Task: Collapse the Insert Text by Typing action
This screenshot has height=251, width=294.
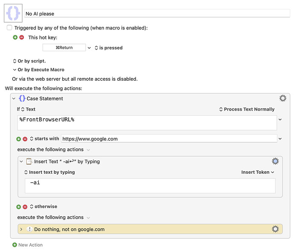Action: pos(21,161)
